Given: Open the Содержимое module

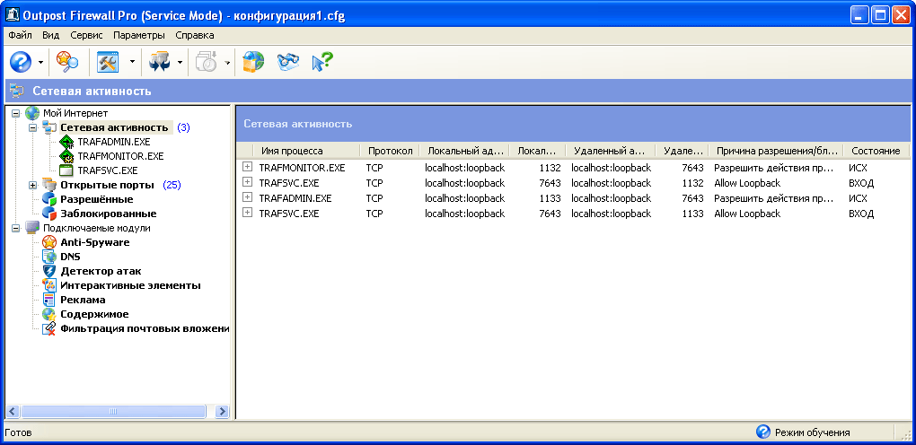Looking at the screenshot, I should [x=94, y=314].
